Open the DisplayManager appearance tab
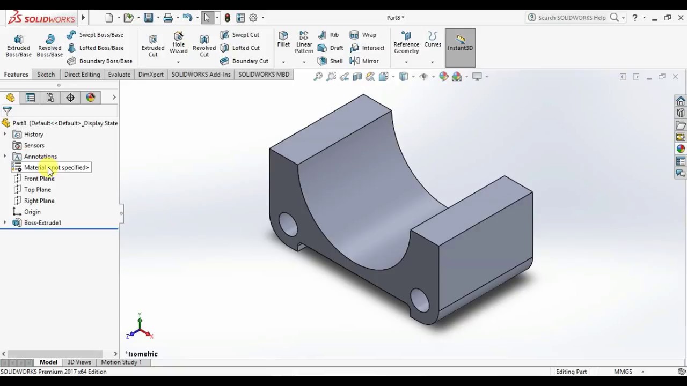687x386 pixels. click(x=91, y=98)
